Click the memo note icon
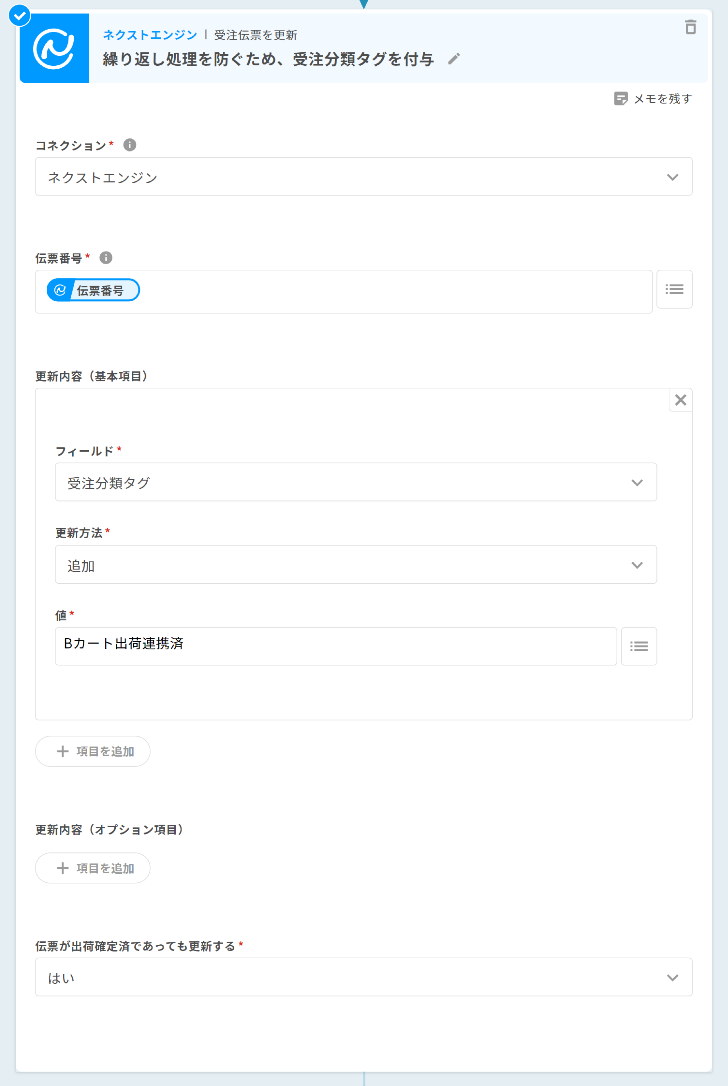Viewport: 728px width, 1086px height. click(620, 99)
